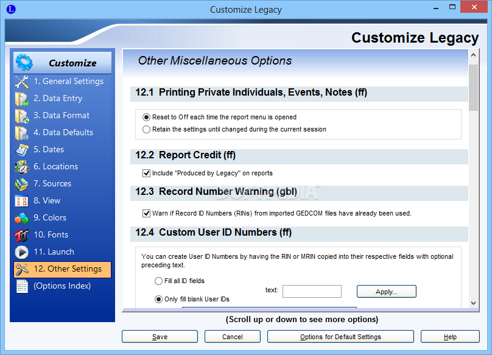
Task: Maximize the Customize Legacy window
Action: point(452,7)
